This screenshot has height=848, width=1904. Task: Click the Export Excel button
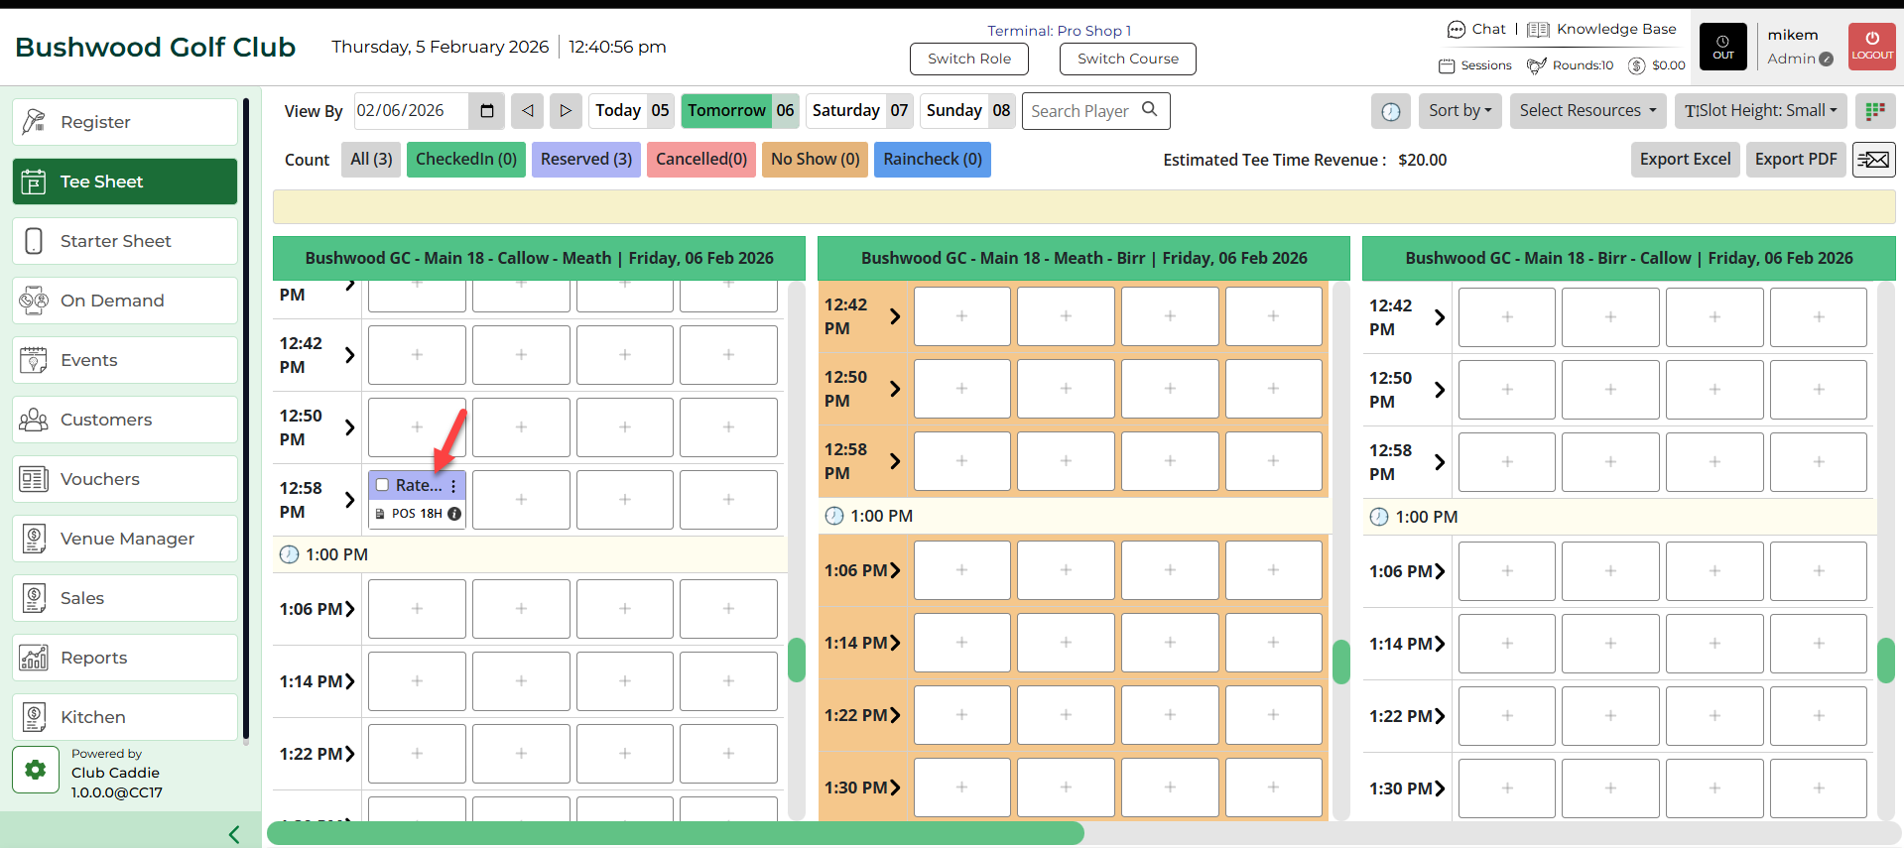(1685, 160)
